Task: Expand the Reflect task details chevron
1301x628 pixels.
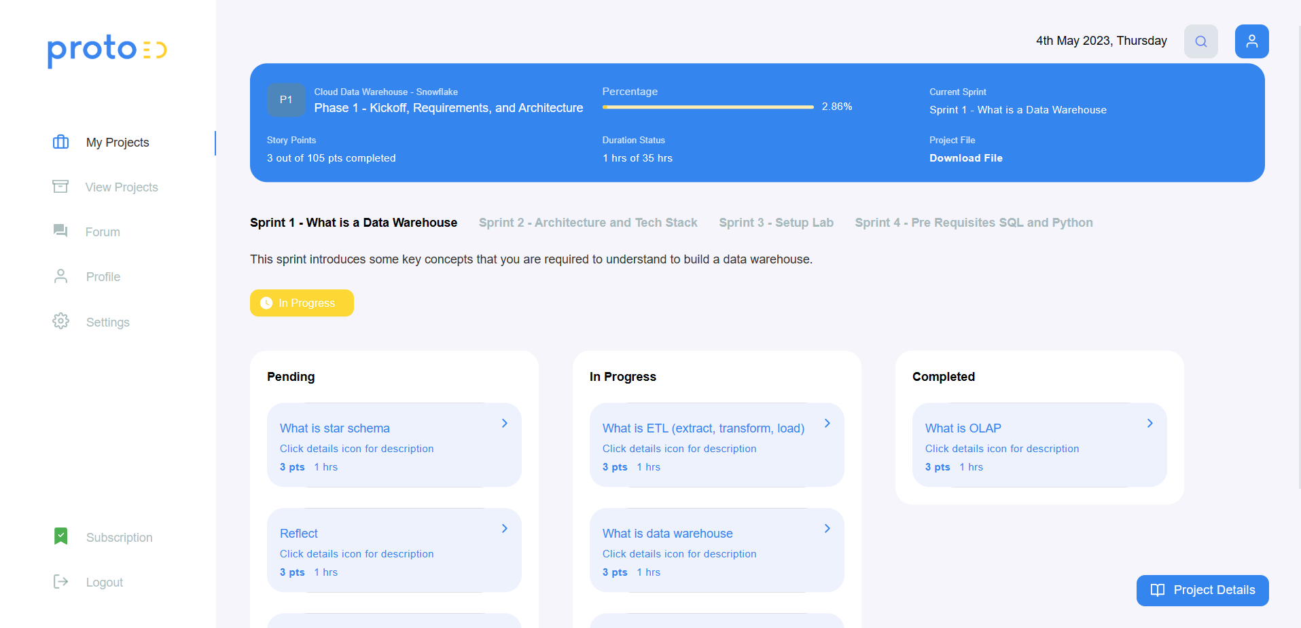Action: 504,528
